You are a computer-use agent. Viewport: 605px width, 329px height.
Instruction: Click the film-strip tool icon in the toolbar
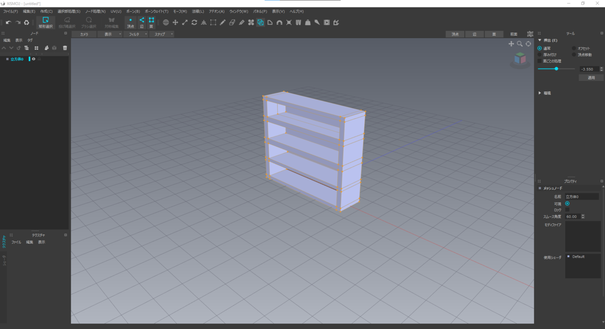point(327,22)
